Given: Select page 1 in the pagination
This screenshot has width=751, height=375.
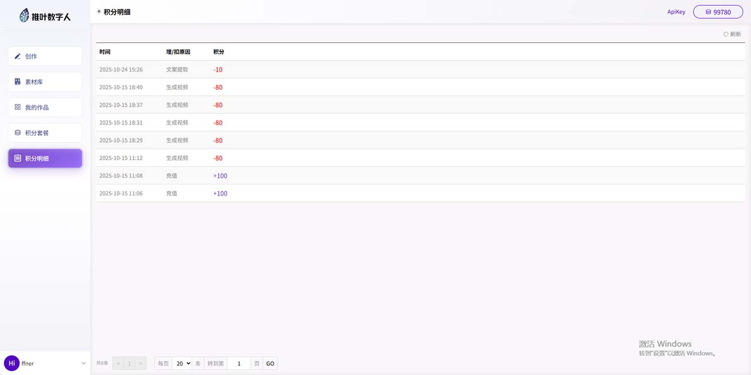Looking at the screenshot, I should point(129,363).
